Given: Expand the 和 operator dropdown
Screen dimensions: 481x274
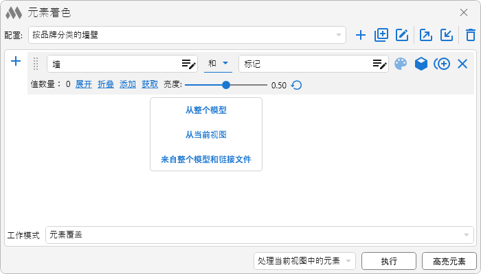Looking at the screenshot, I should (x=218, y=64).
